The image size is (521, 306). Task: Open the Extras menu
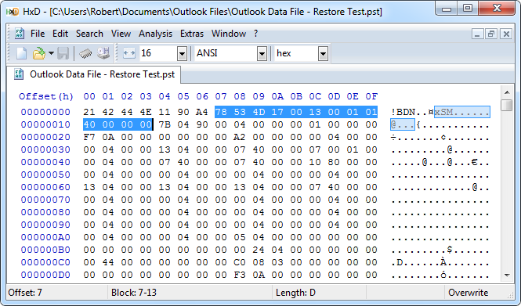coord(192,34)
